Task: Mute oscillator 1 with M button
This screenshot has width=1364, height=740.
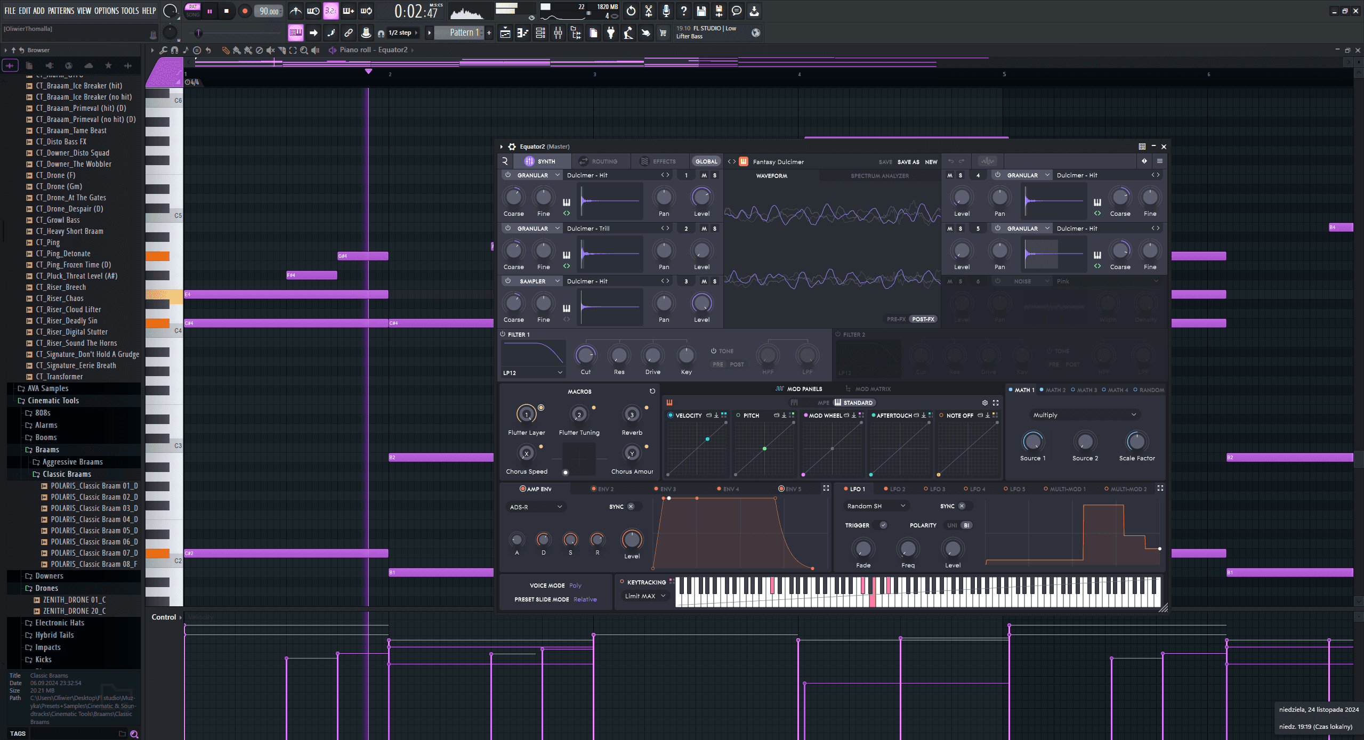Action: click(704, 175)
